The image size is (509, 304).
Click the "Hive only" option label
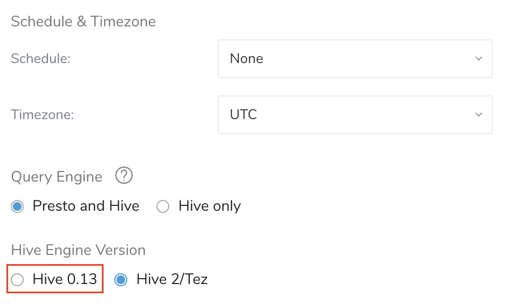pos(209,206)
